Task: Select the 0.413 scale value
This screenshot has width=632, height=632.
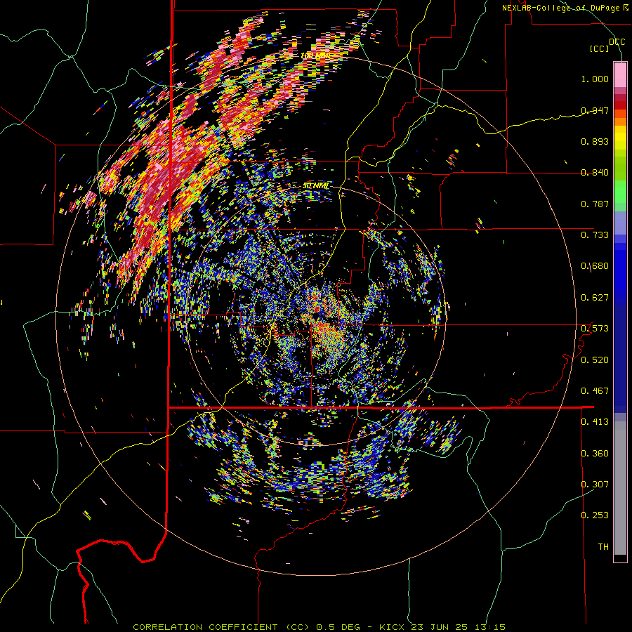Action: tap(595, 422)
